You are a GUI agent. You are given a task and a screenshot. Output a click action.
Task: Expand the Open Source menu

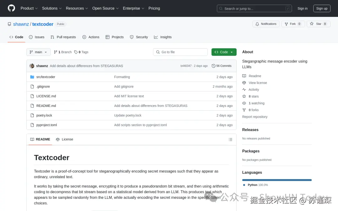click(105, 8)
